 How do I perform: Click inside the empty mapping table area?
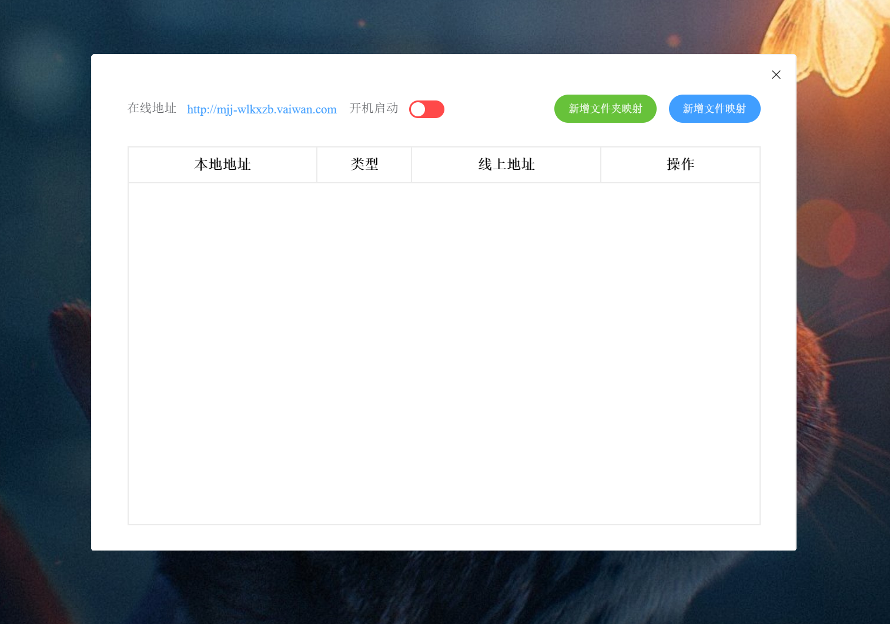tap(444, 353)
